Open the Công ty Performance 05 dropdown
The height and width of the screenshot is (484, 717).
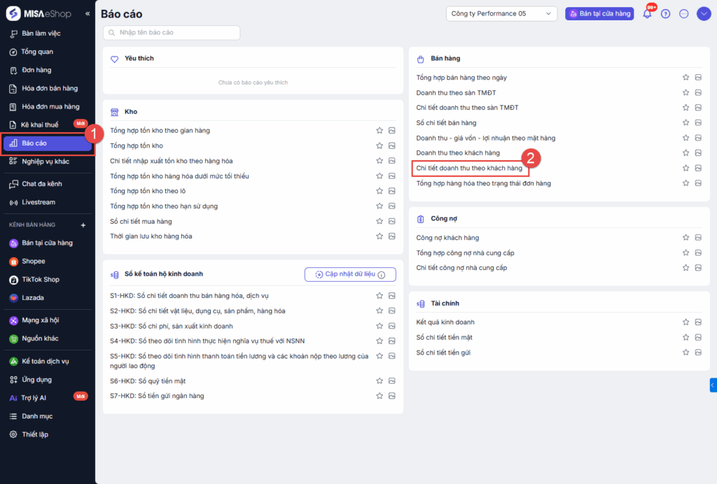501,14
